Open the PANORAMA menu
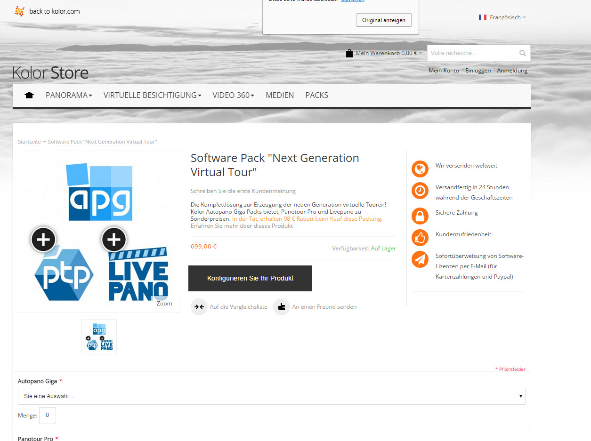591x441 pixels. pyautogui.click(x=69, y=95)
